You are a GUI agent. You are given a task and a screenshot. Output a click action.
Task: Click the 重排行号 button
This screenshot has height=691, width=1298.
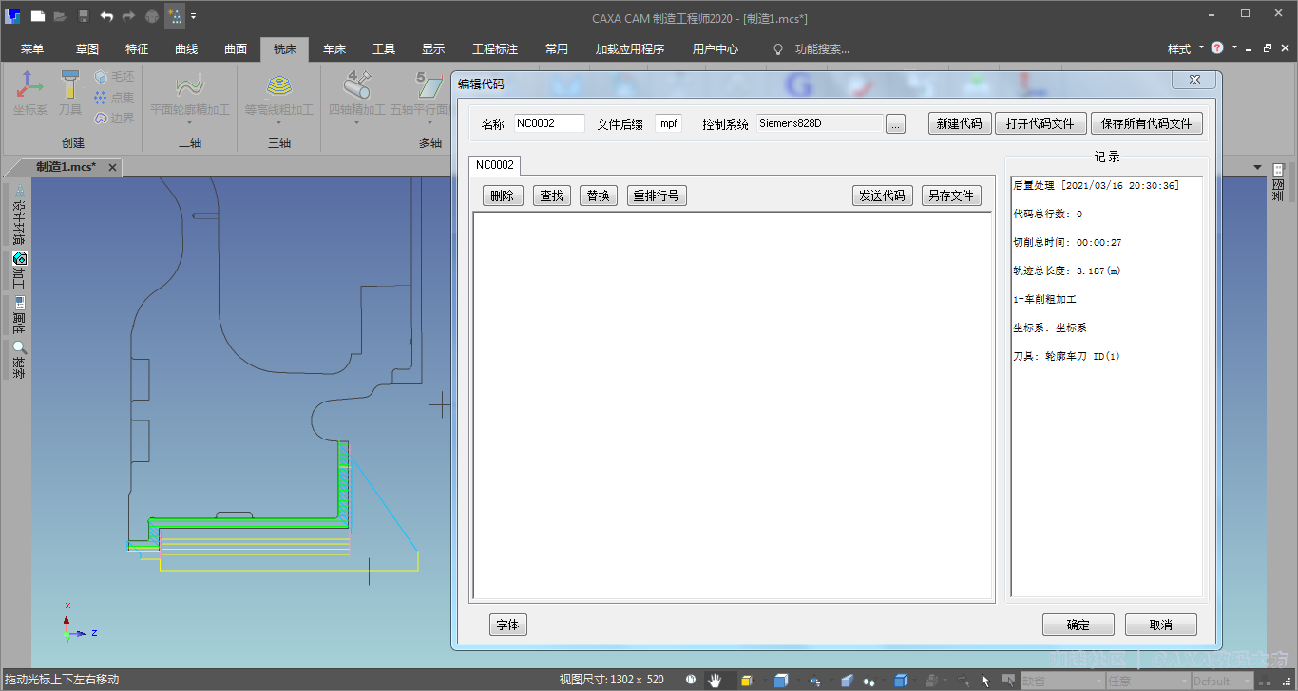coord(656,196)
